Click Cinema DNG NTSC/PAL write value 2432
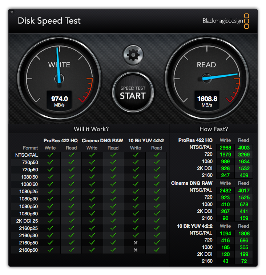266x275 pixels. (225, 191)
